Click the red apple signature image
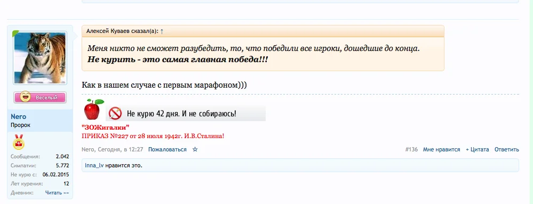Image resolution: width=533 pixels, height=204 pixels. click(x=93, y=109)
